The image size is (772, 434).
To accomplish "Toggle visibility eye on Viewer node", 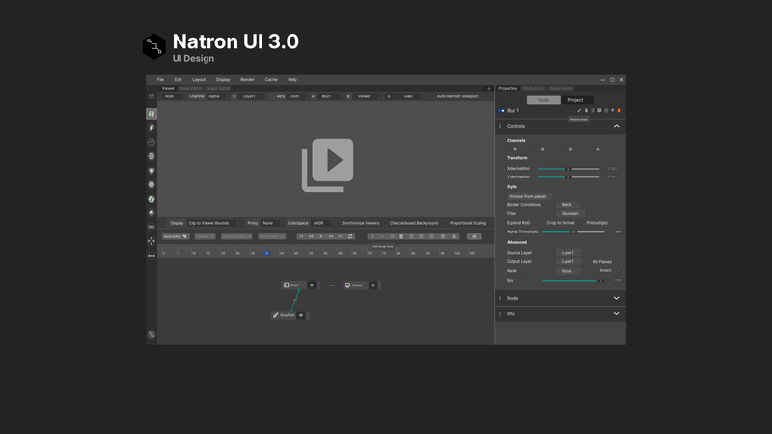I will (x=373, y=285).
